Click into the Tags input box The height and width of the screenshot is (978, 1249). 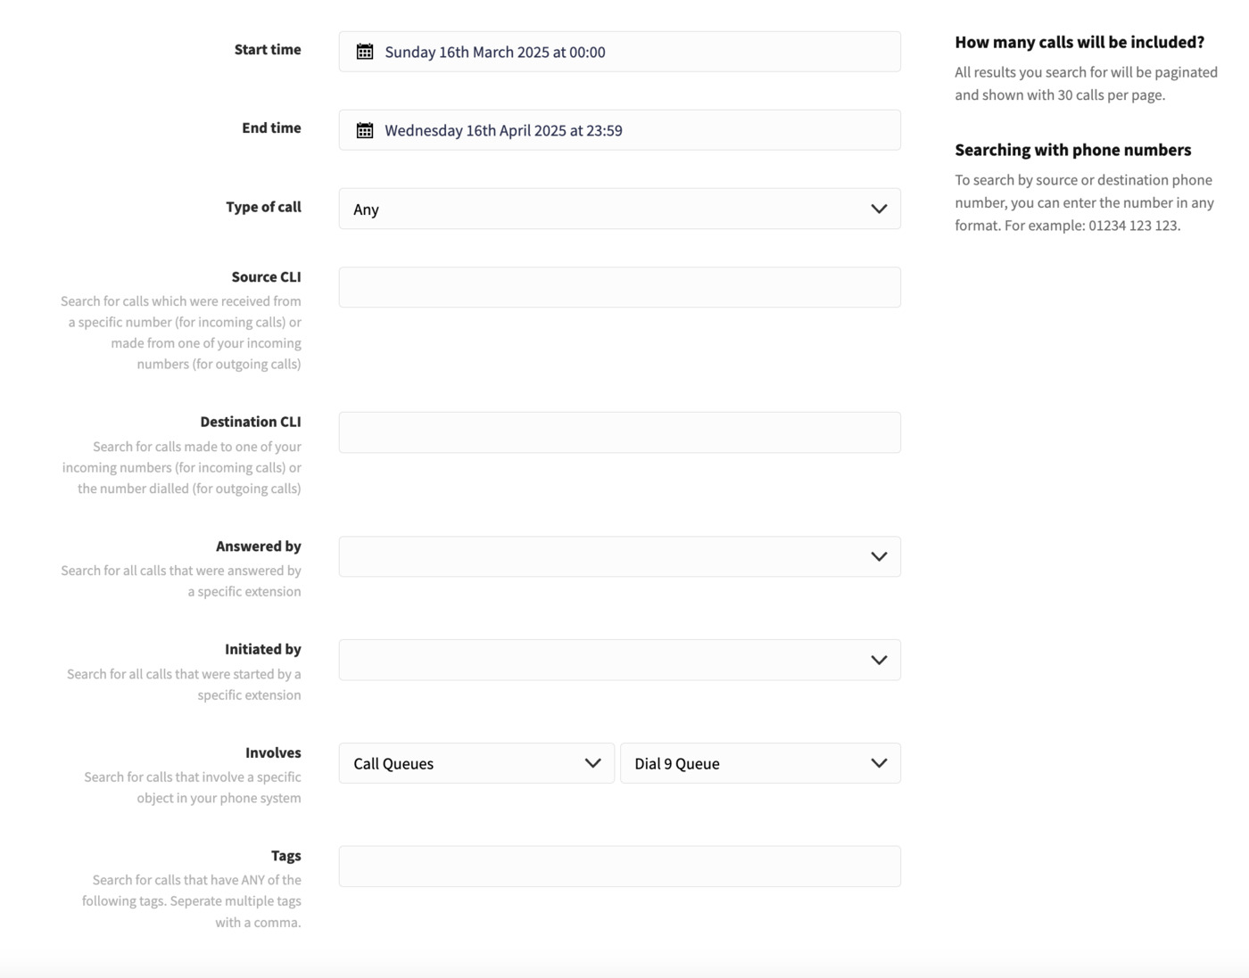[x=619, y=867]
